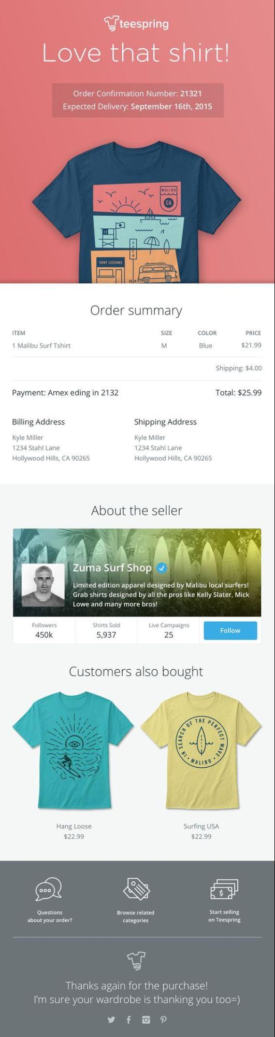Image resolution: width=275 pixels, height=1037 pixels.
Task: Click the dollar bills selling icon
Action: [224, 889]
